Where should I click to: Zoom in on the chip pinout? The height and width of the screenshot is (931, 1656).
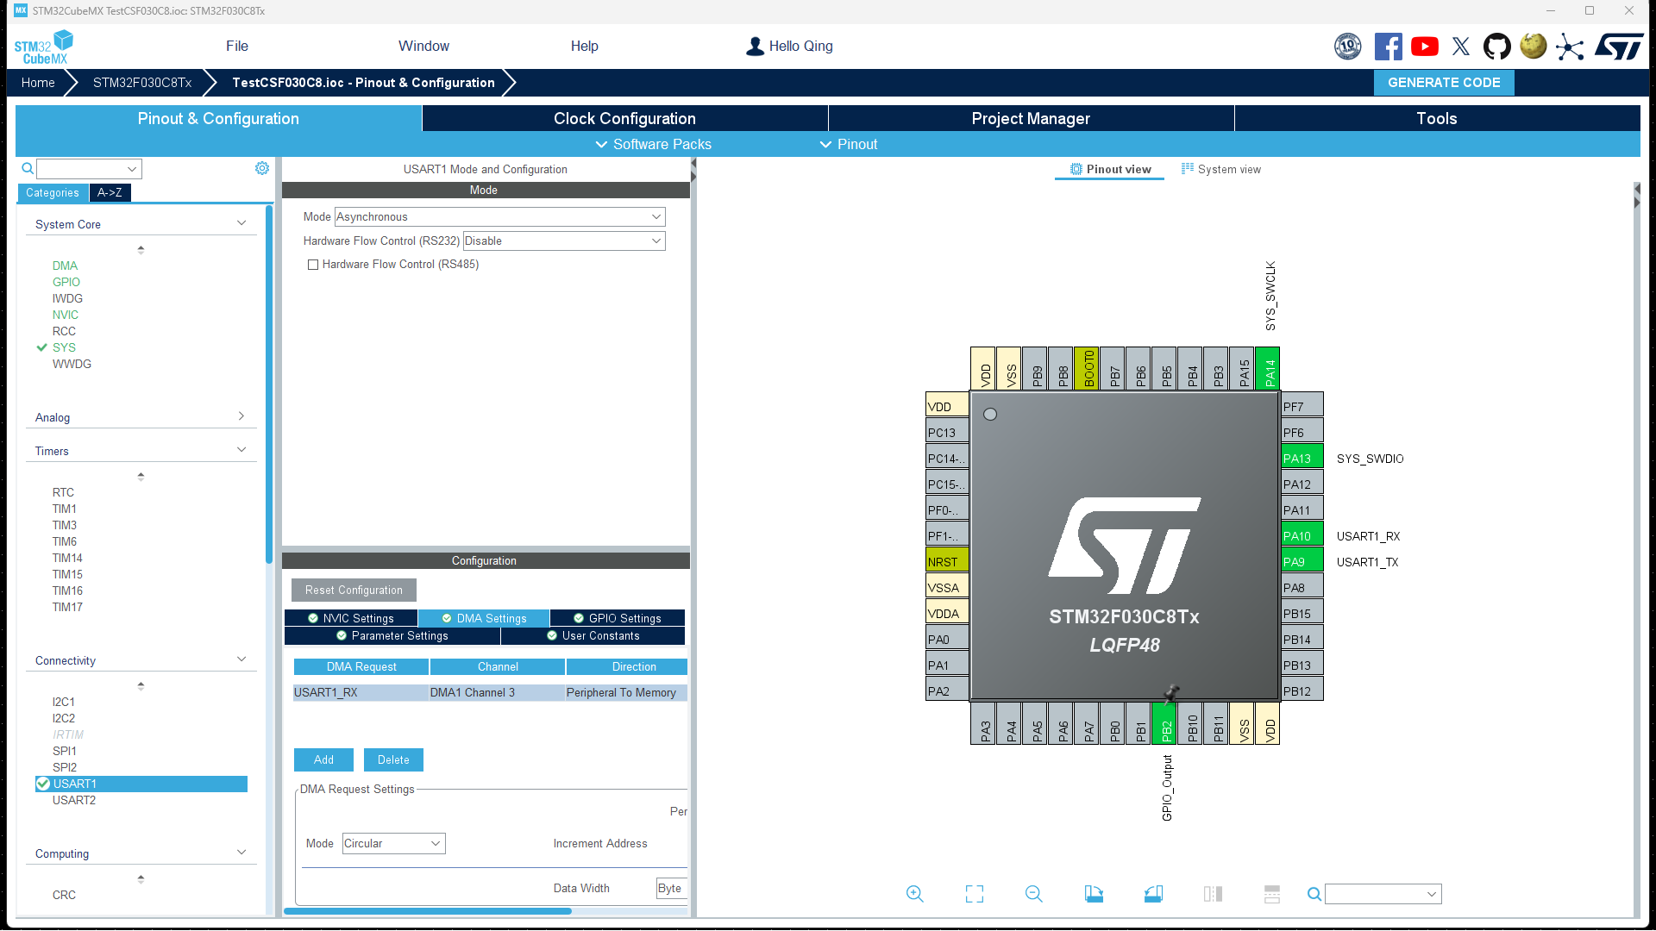915,894
